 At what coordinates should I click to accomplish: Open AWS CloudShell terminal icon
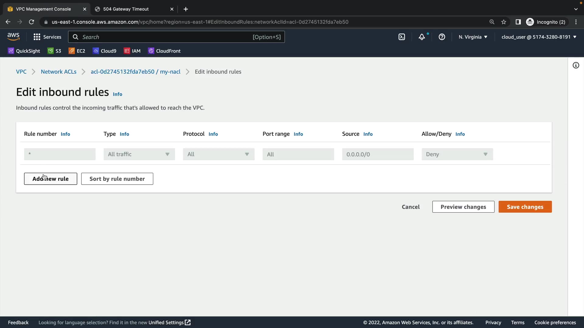(x=401, y=37)
